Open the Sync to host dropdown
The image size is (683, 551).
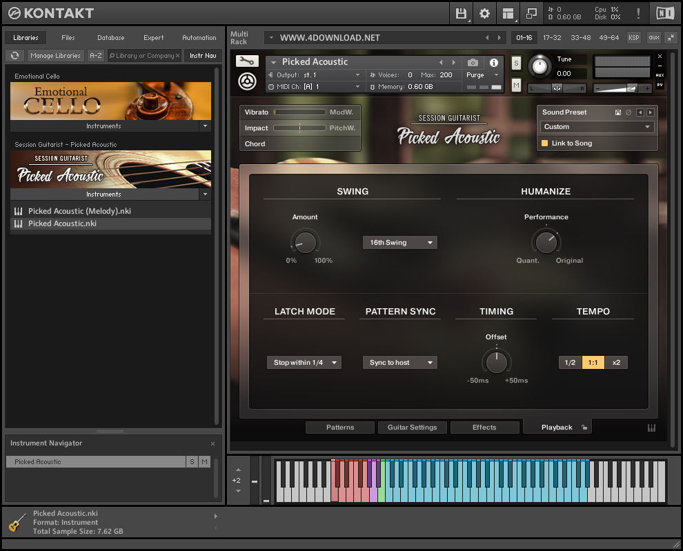(400, 363)
